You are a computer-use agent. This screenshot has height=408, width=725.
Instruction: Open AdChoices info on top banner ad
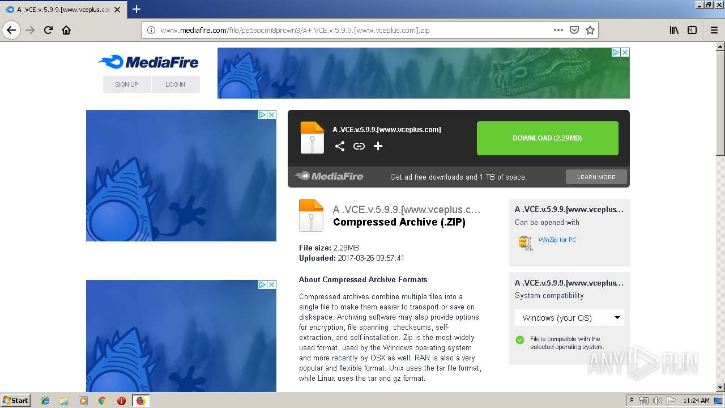(x=616, y=52)
